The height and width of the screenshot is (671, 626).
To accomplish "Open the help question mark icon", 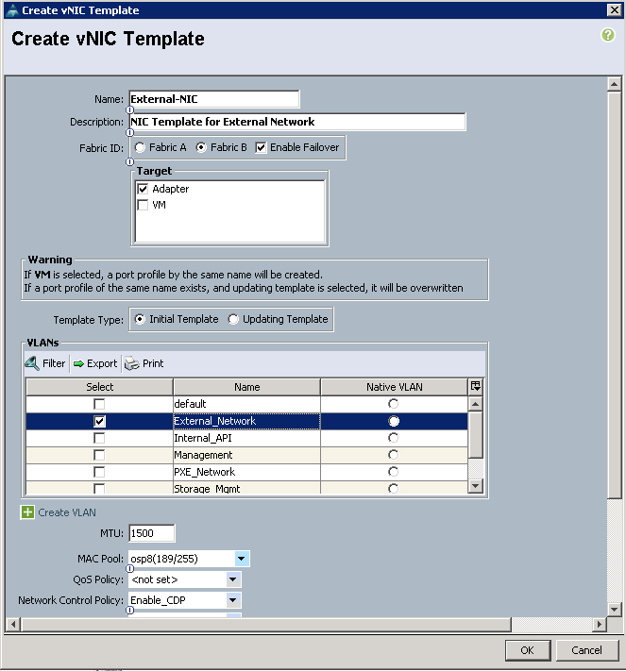I will pos(608,35).
